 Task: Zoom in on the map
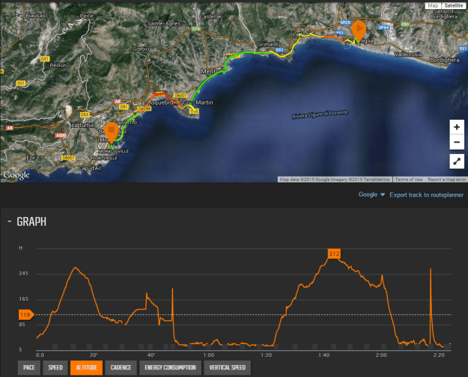click(x=457, y=126)
